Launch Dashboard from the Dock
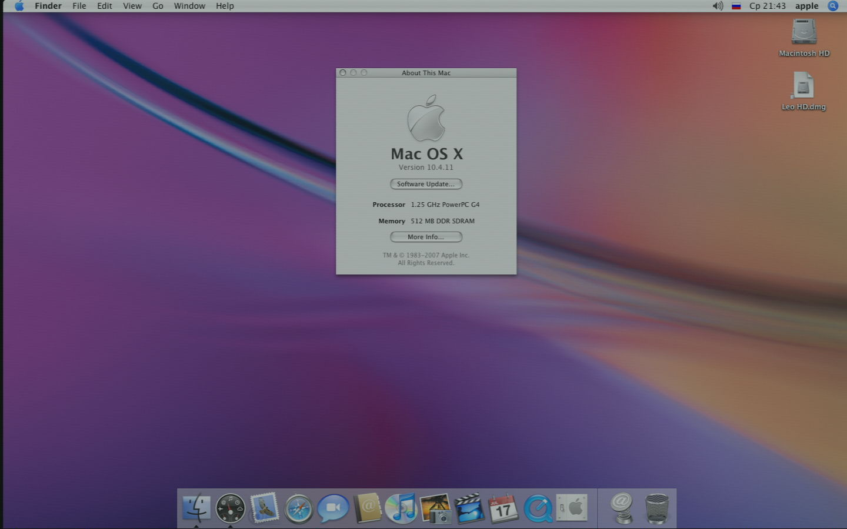Image resolution: width=847 pixels, height=529 pixels. point(230,508)
